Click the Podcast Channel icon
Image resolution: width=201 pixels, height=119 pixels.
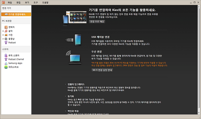click(6, 59)
